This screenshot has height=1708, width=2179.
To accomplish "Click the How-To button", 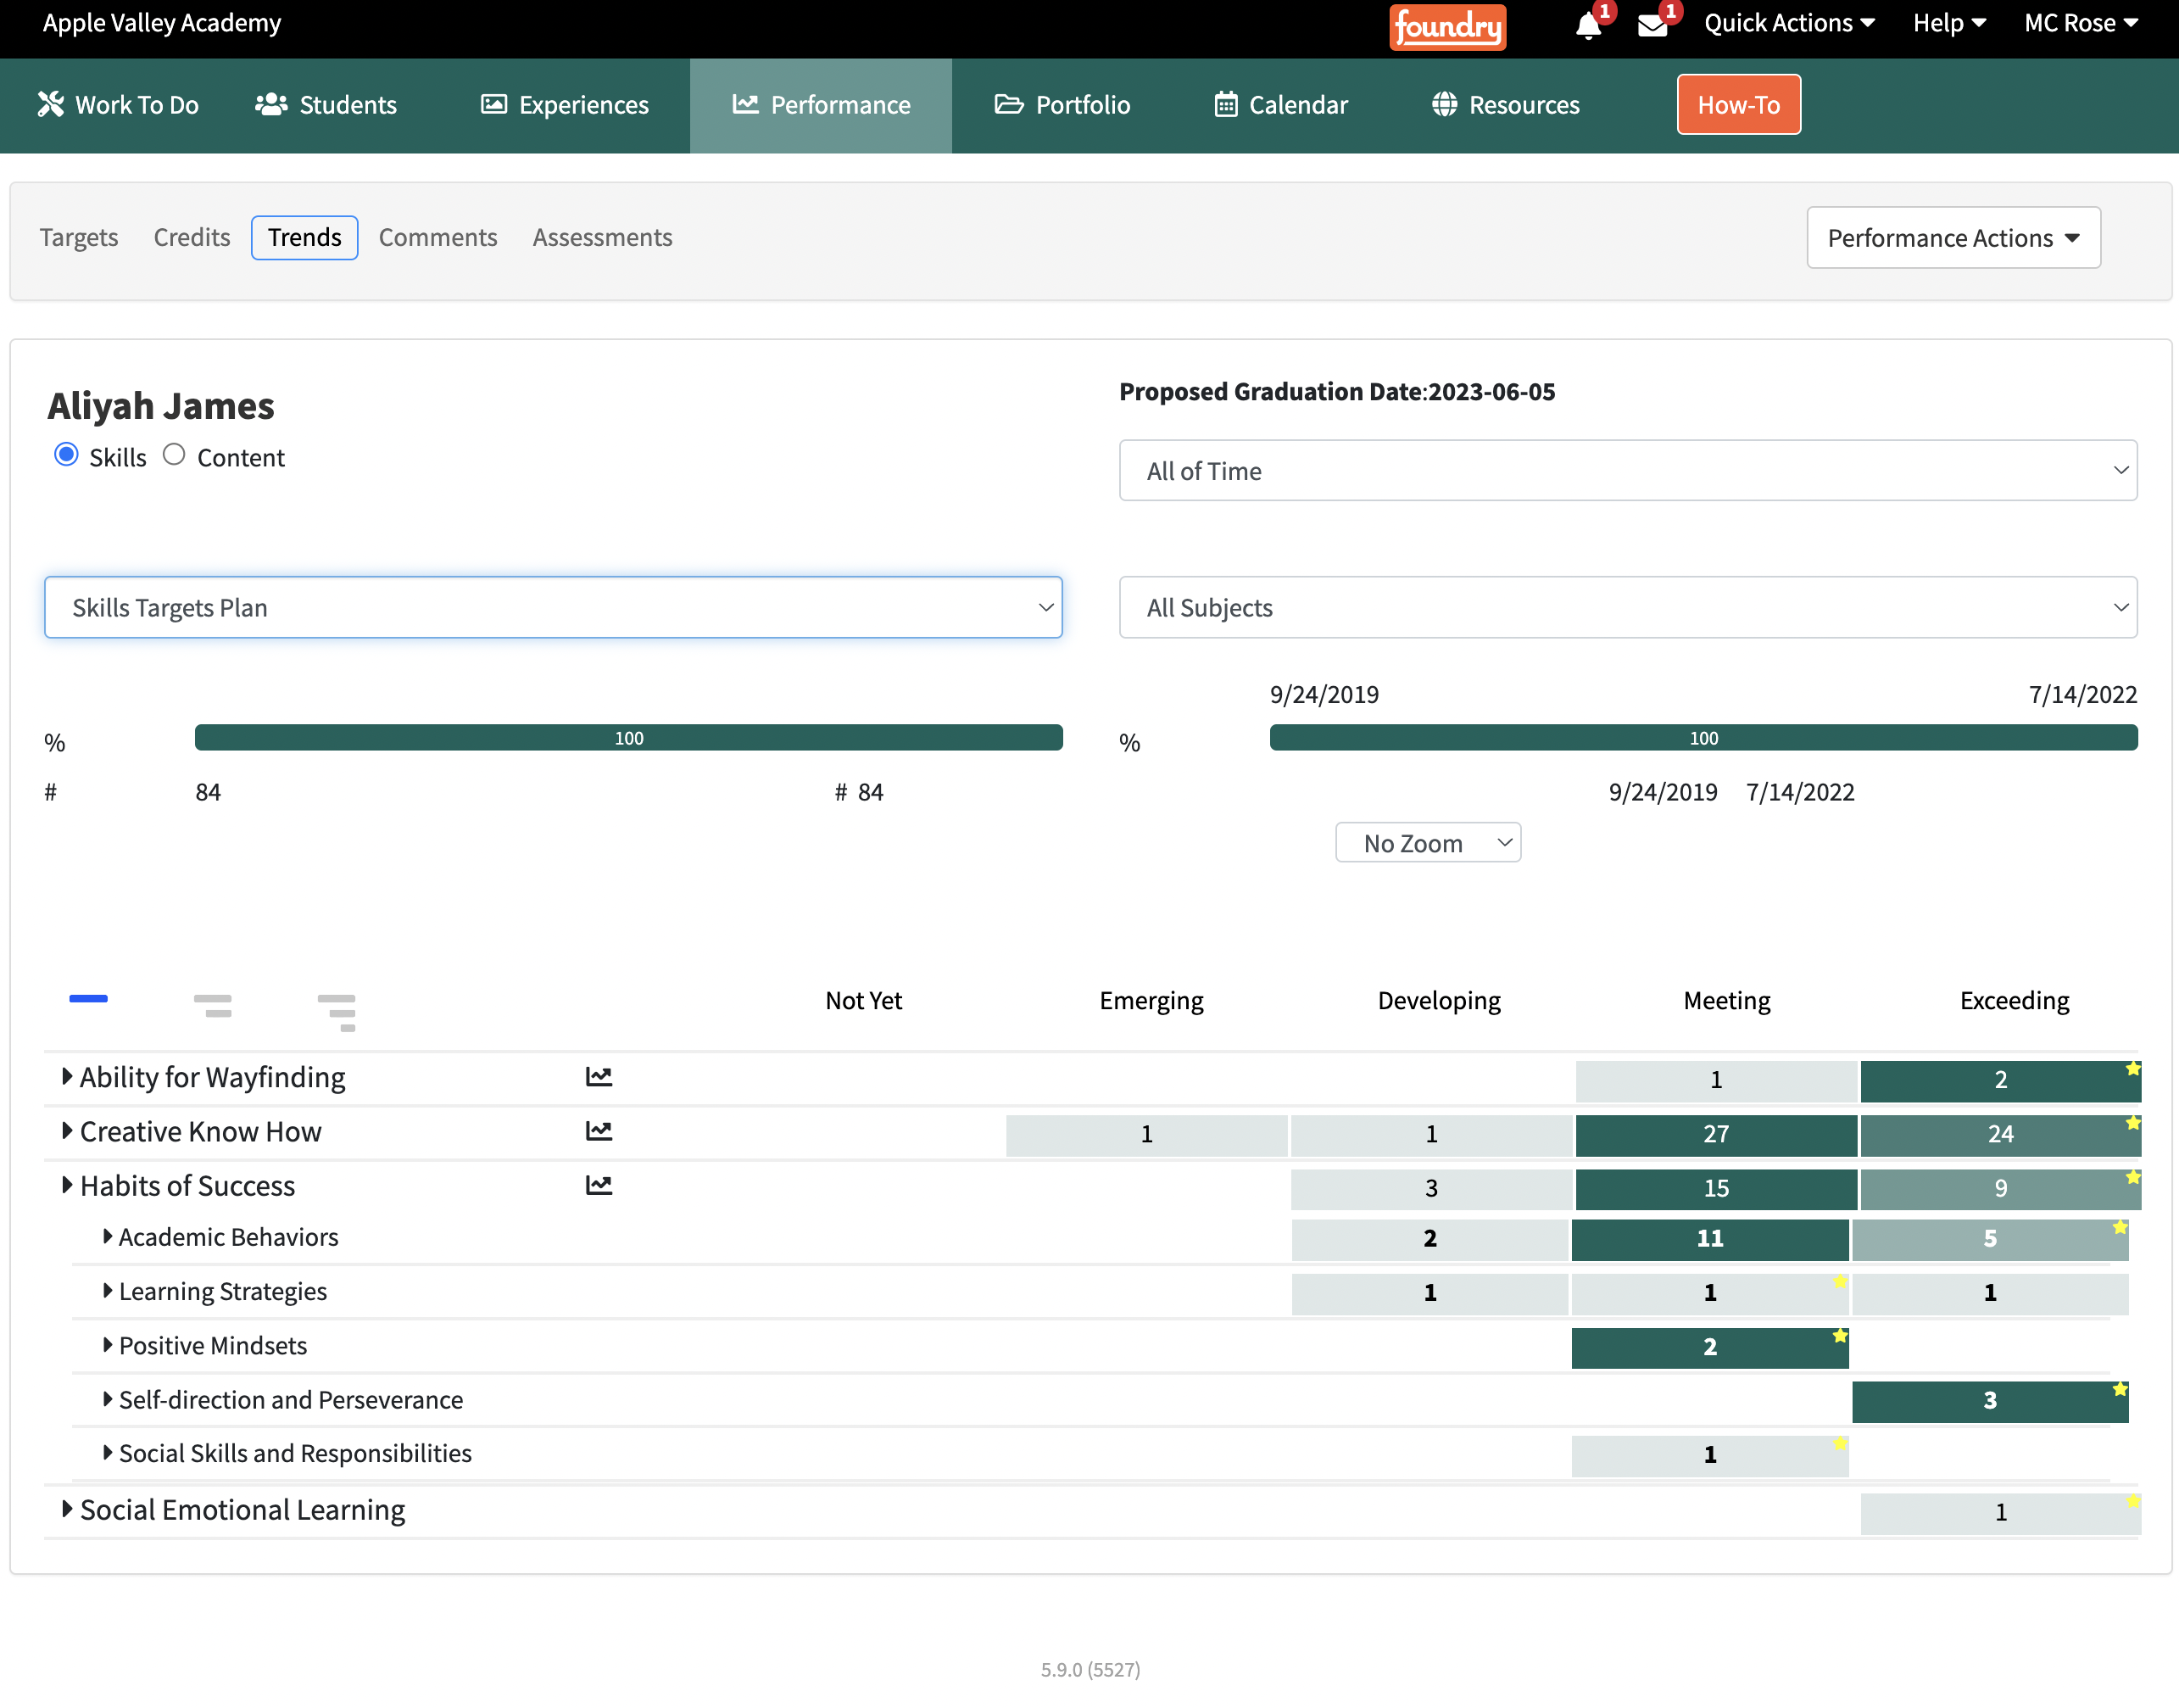I will click(1738, 104).
